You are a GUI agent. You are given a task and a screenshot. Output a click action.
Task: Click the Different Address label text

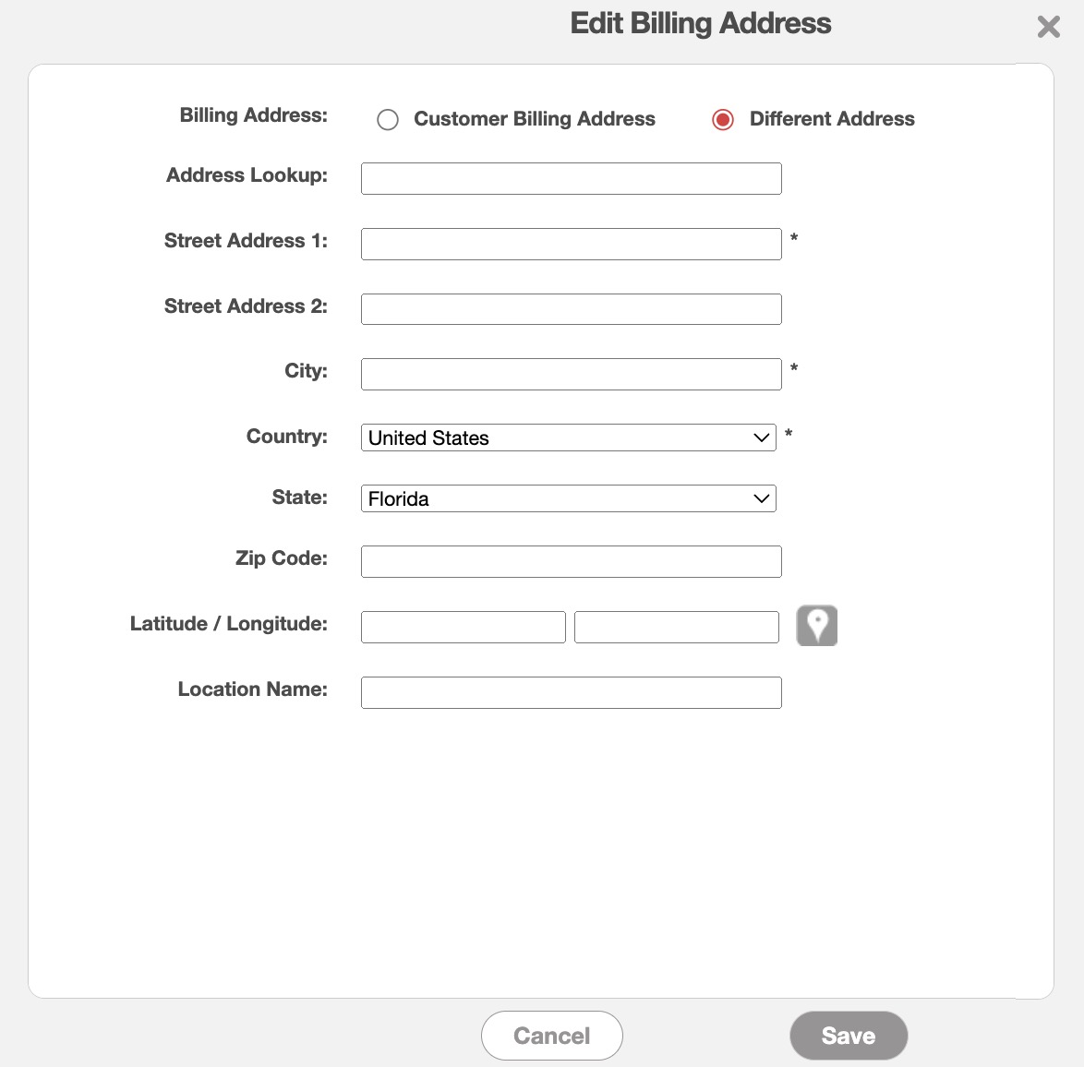[x=831, y=119]
